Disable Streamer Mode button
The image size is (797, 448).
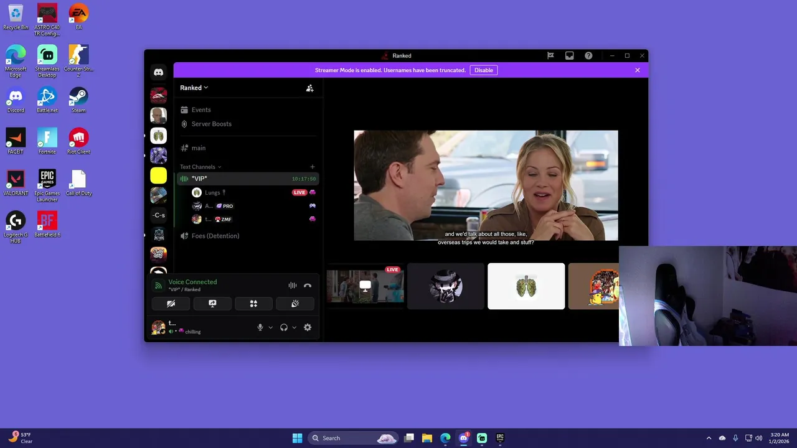pyautogui.click(x=484, y=70)
